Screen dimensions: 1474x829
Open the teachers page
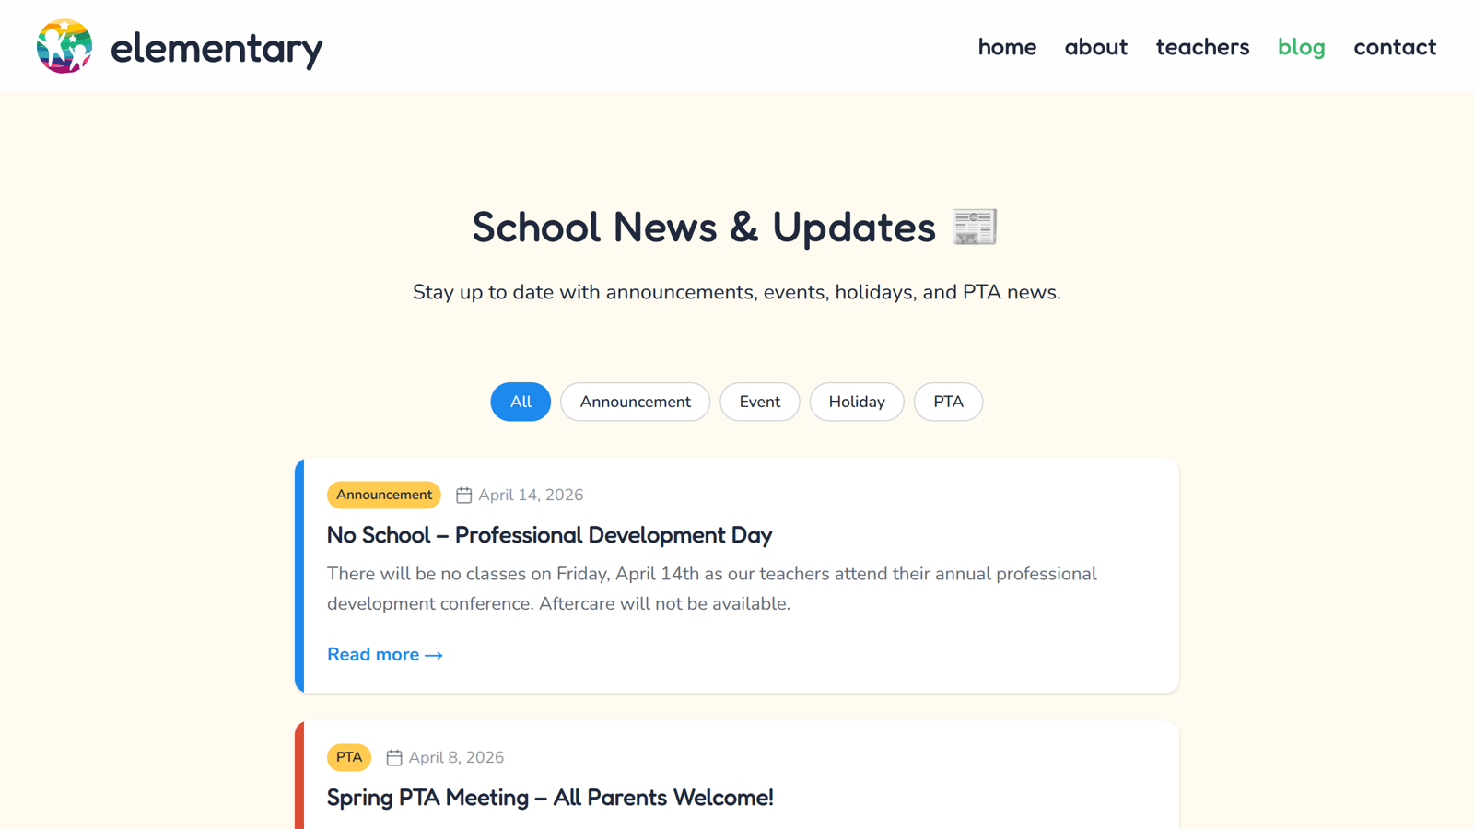(x=1202, y=47)
